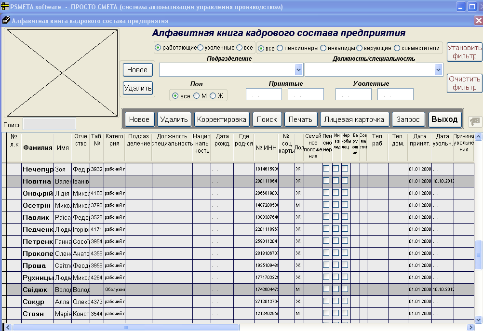Expand the Подразделение dropdown
This screenshot has width=483, height=331.
click(298, 70)
